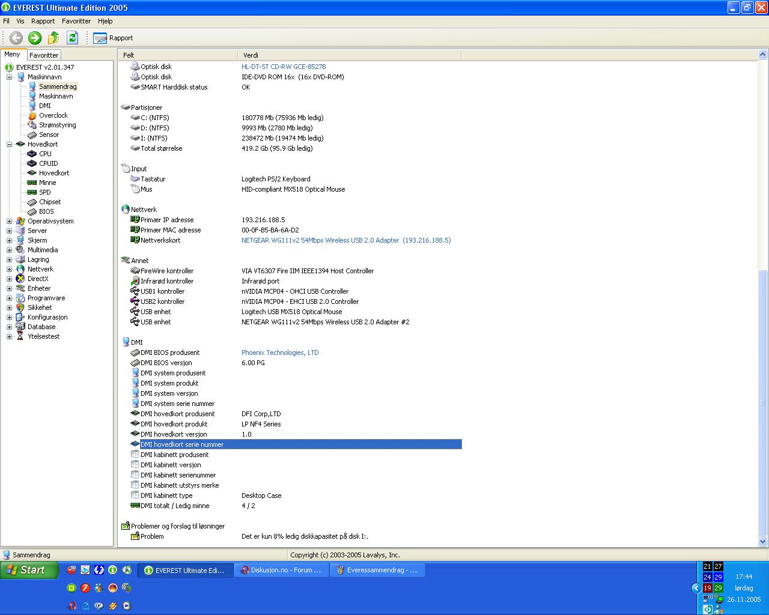
Task: Click the Verdi column header
Action: [x=350, y=55]
